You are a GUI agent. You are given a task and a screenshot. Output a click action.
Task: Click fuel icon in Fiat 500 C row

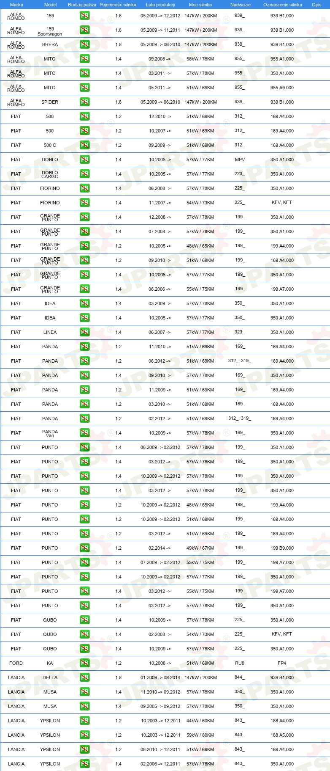pos(84,145)
